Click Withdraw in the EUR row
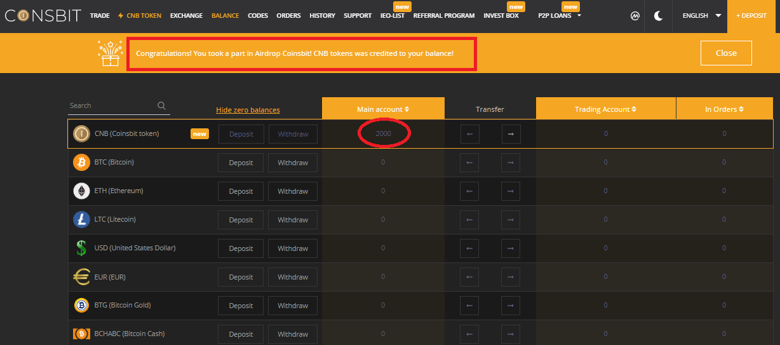The image size is (780, 345). [x=293, y=277]
